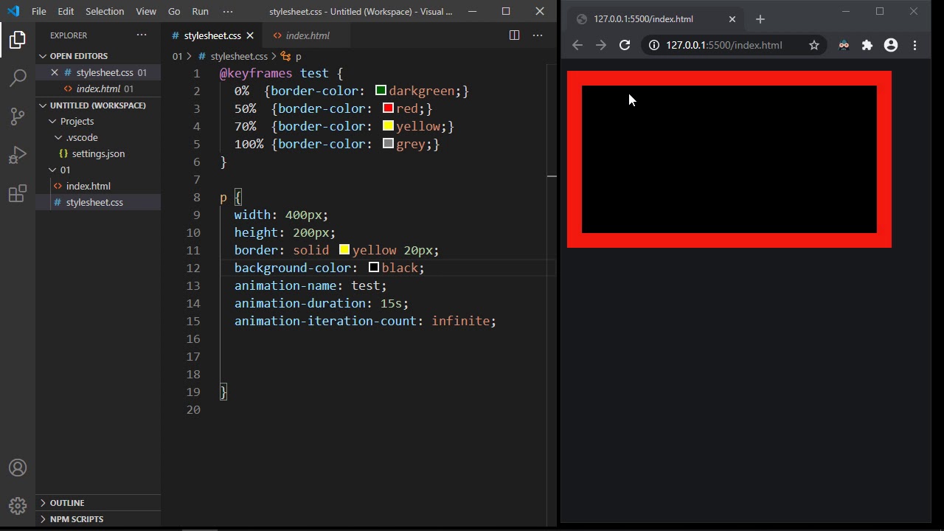Open the browser profile avatar
Screen dimensions: 944x531
click(891, 45)
